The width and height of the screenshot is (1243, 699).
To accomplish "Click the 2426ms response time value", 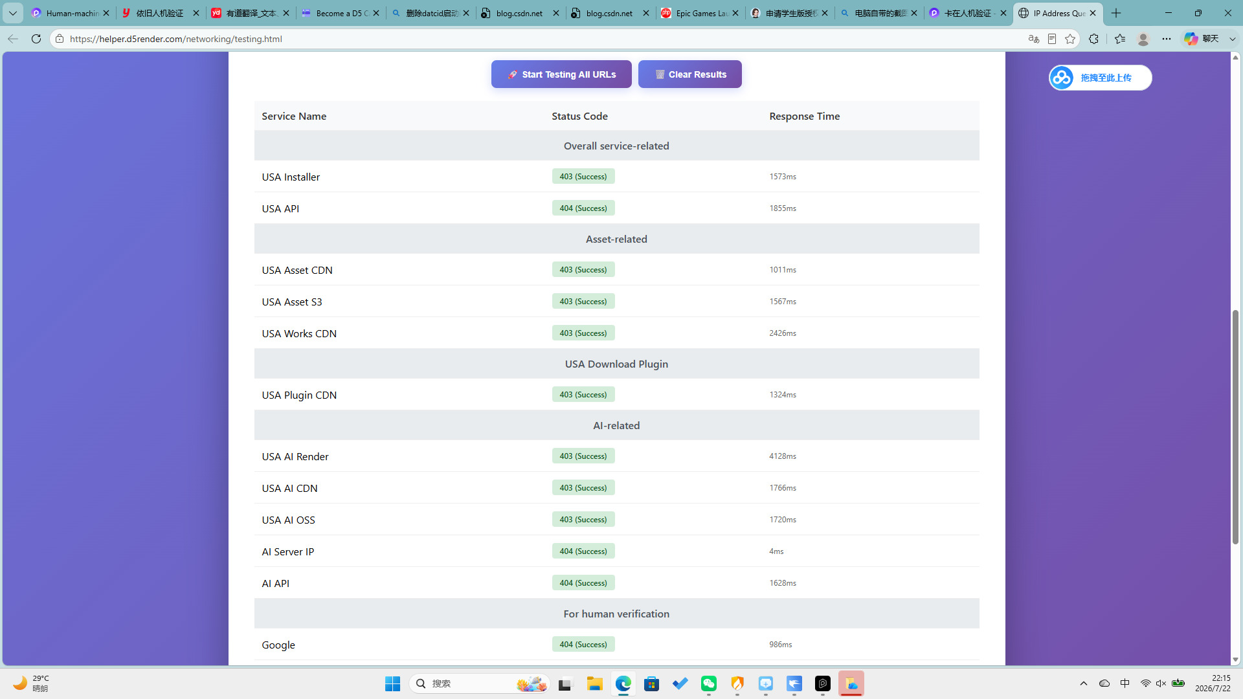I will click(x=783, y=333).
